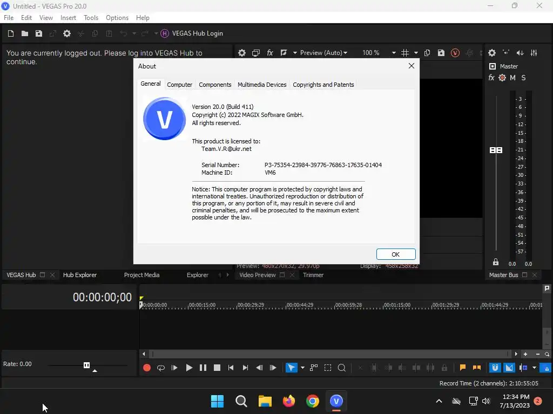The width and height of the screenshot is (553, 414).
Task: Toggle the overlays grid icon in preview
Action: point(405,53)
